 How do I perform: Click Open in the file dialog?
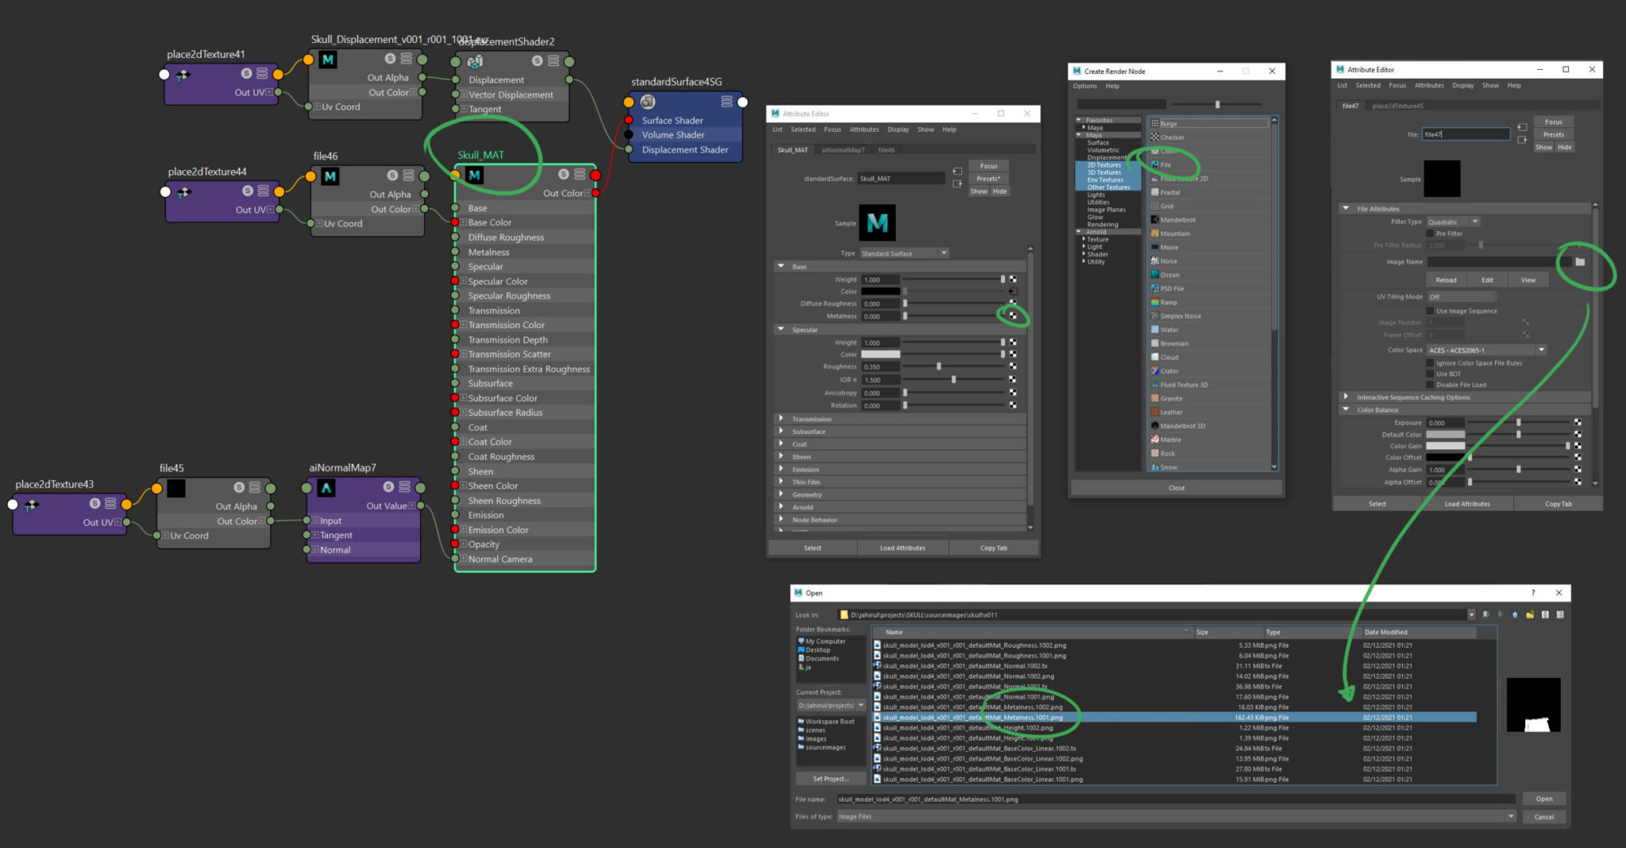point(1543,798)
